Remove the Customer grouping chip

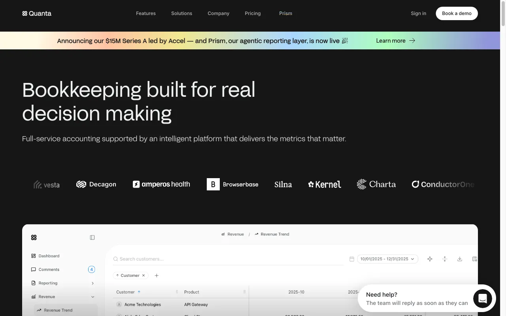pyautogui.click(x=143, y=276)
